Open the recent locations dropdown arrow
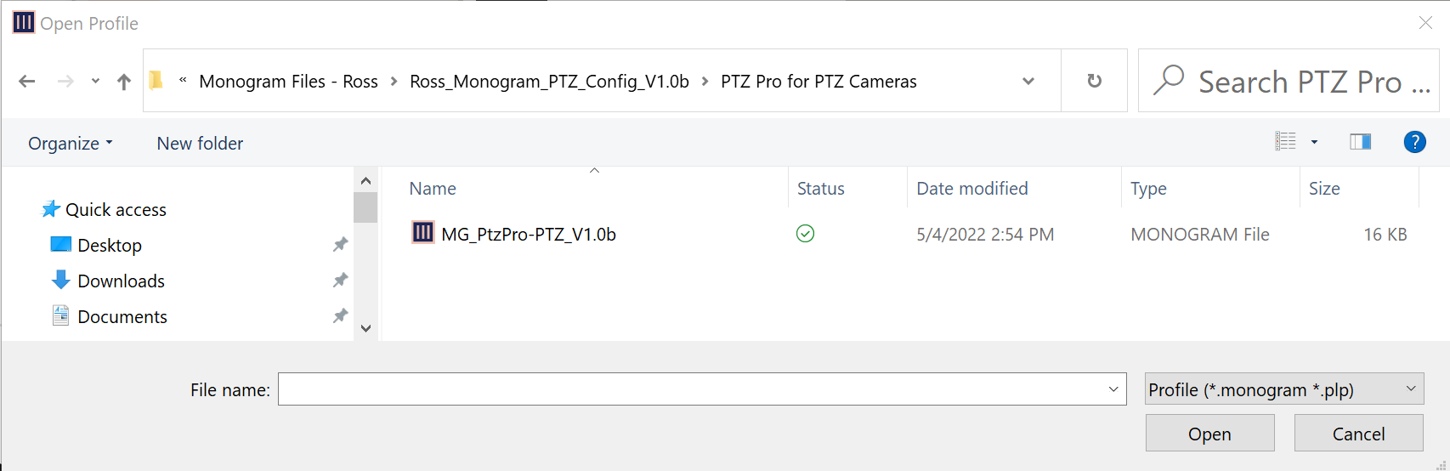The image size is (1450, 471). coord(95,82)
